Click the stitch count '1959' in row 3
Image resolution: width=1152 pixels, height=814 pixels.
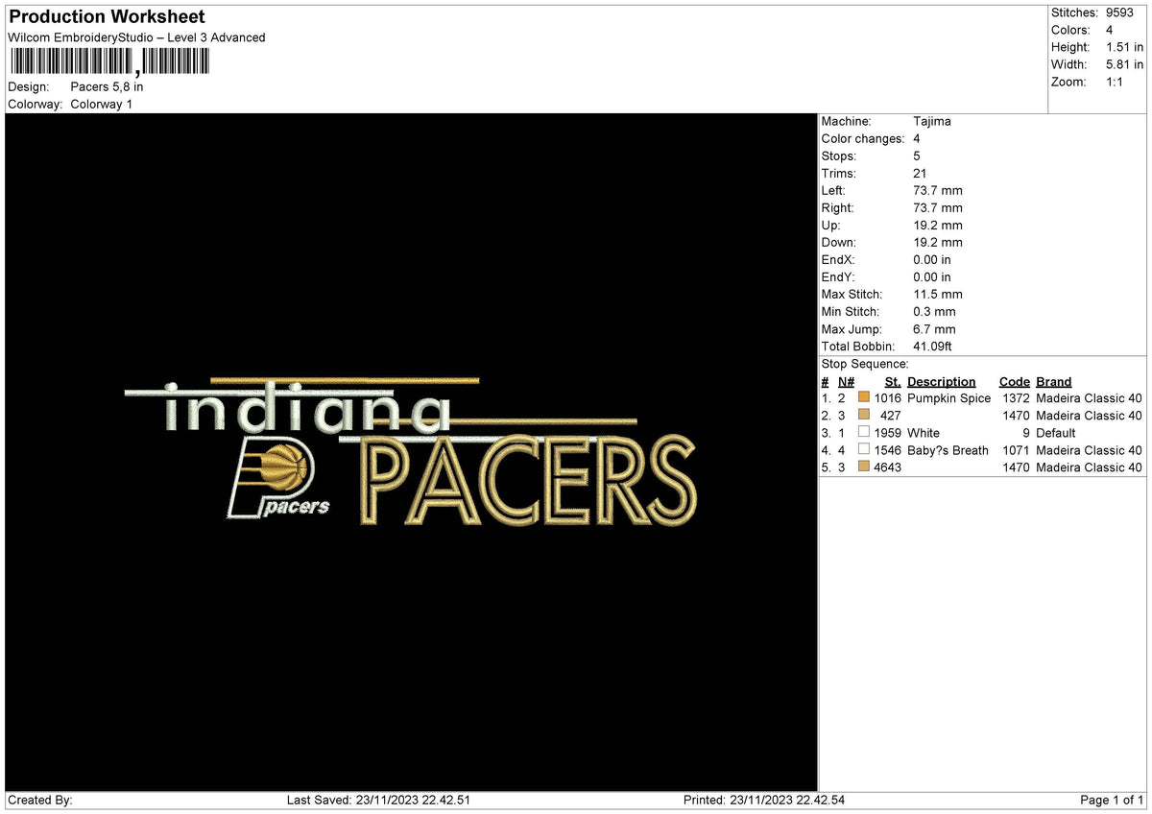(888, 433)
